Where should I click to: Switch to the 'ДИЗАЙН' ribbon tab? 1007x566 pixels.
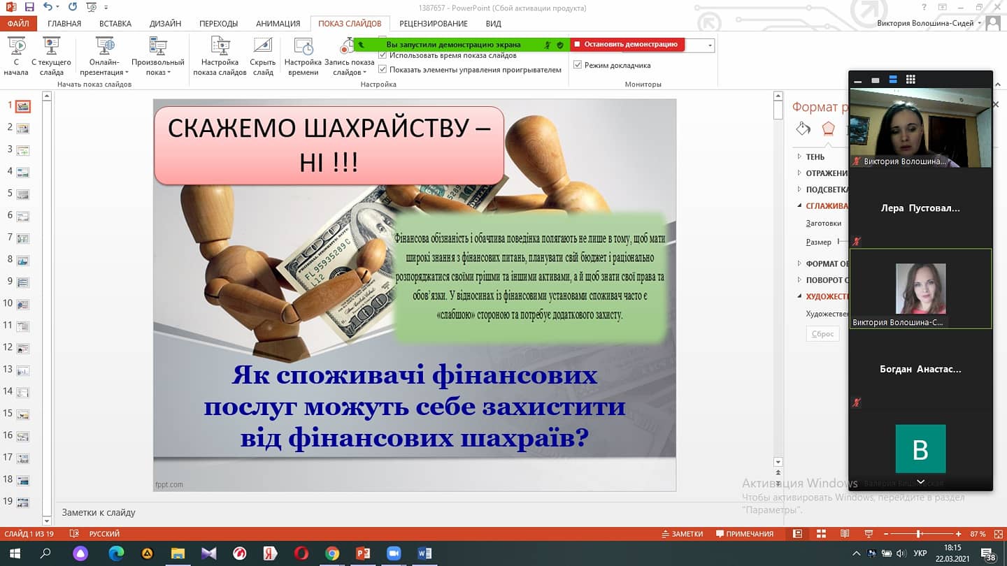click(165, 24)
